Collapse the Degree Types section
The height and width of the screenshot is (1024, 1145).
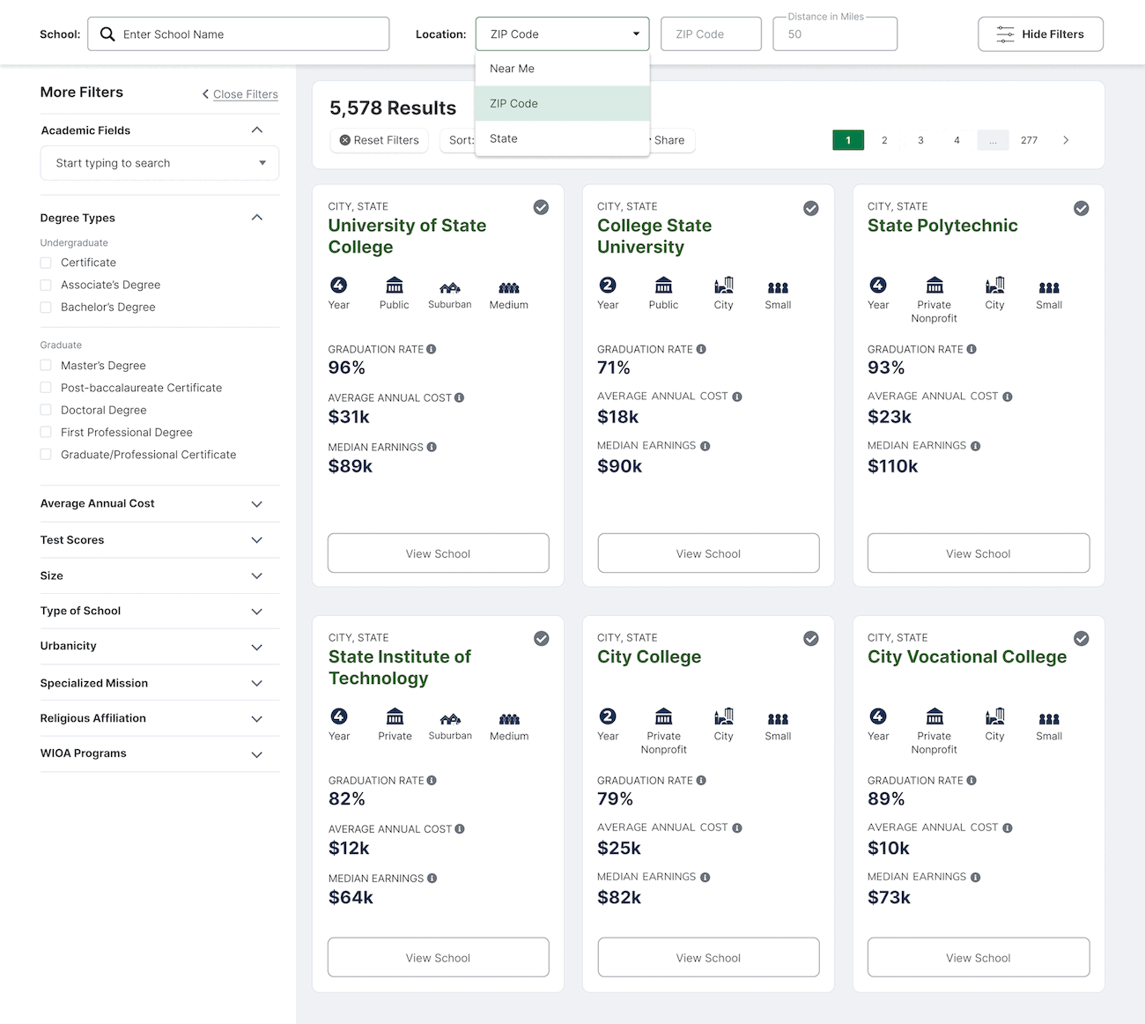[x=257, y=218]
